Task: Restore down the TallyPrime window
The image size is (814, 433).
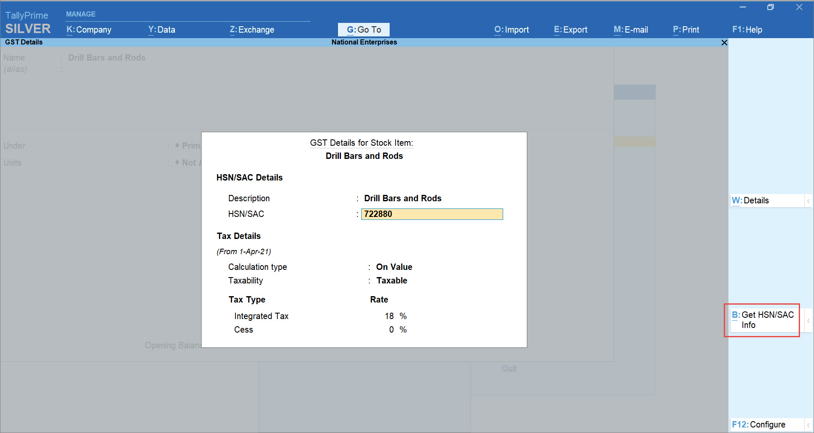Action: click(x=770, y=7)
